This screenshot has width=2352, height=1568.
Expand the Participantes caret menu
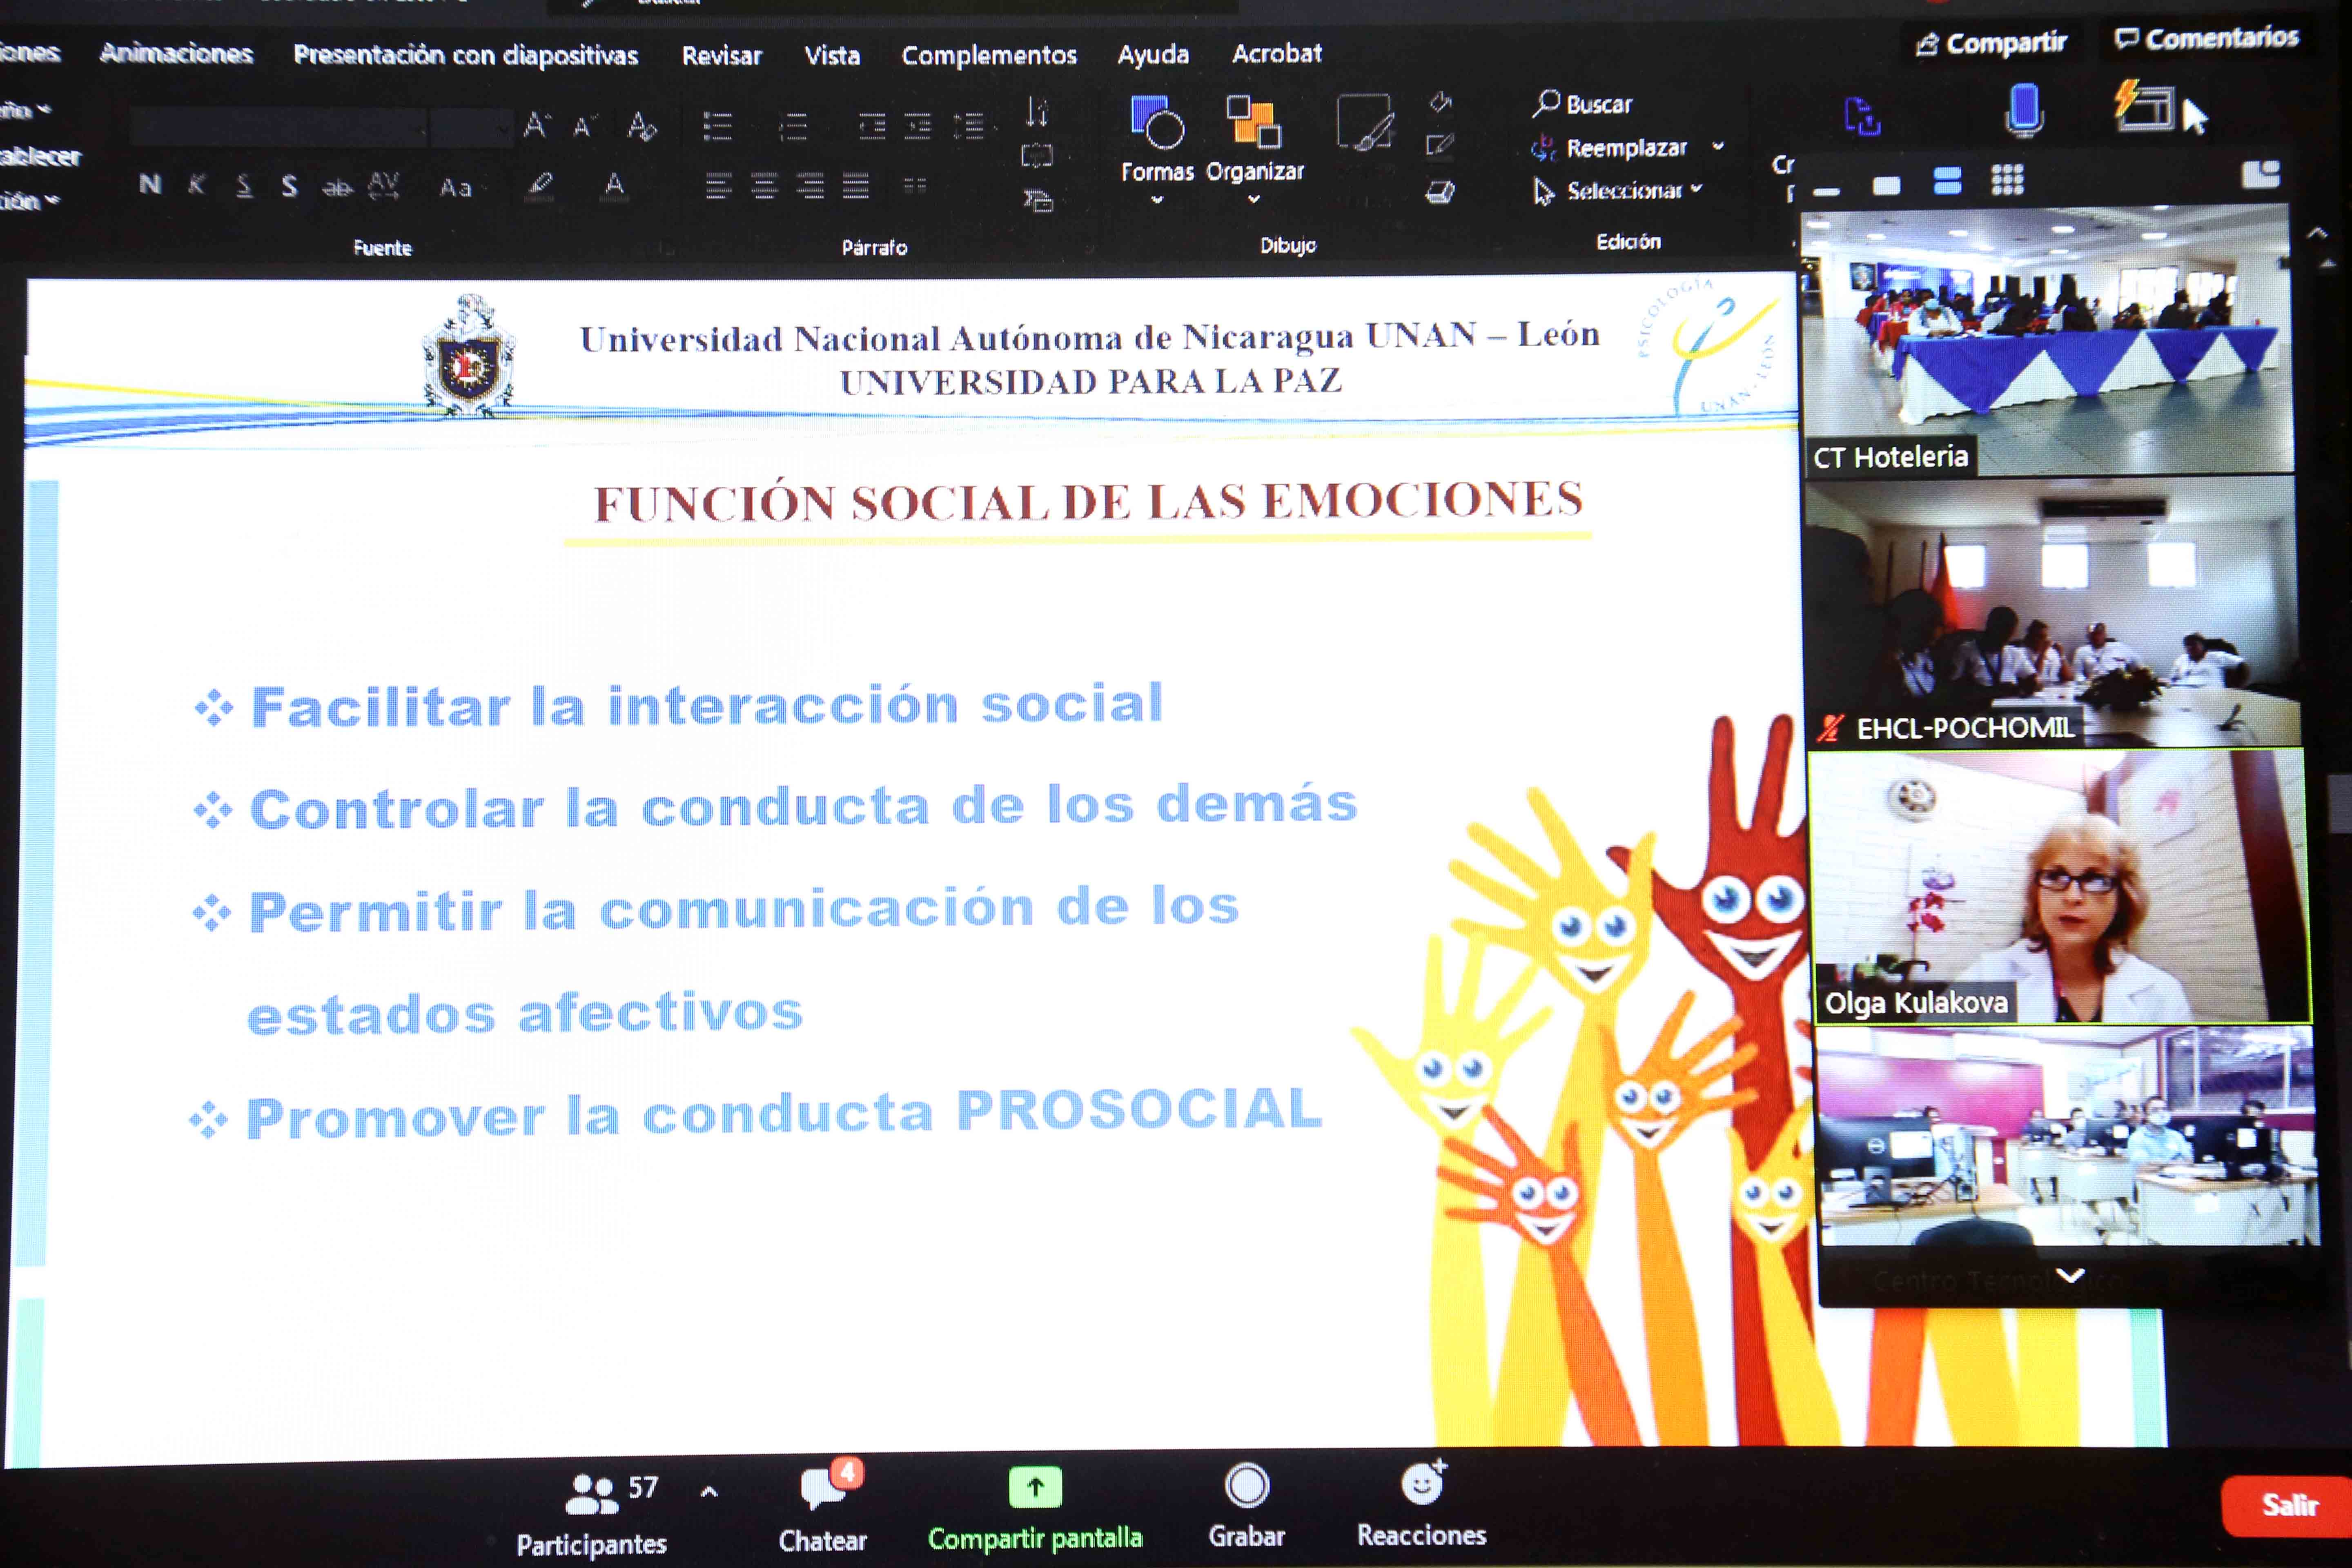point(709,1493)
